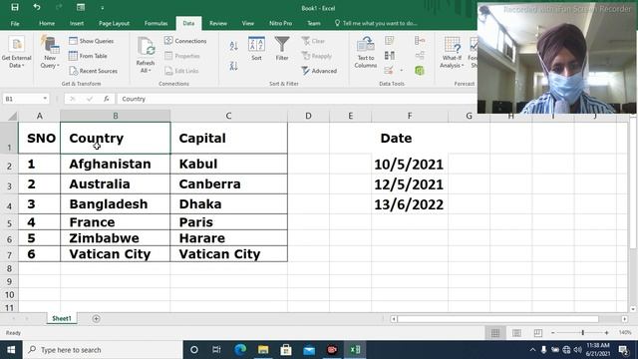This screenshot has height=359, width=638.
Task: Click the Insert Function fx icon
Action: [x=107, y=99]
